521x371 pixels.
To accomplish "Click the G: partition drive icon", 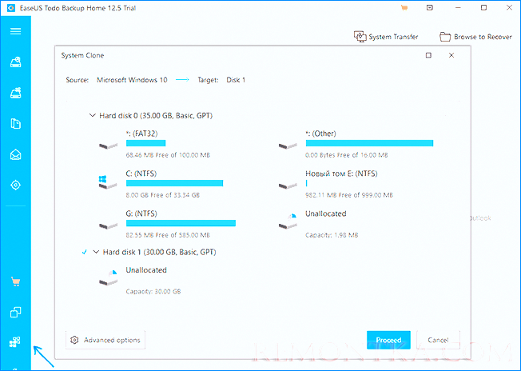I will click(109, 225).
